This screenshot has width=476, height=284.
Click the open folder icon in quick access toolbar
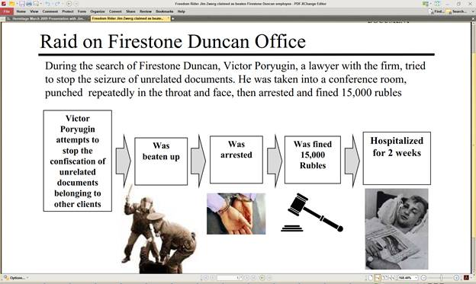tap(12, 4)
